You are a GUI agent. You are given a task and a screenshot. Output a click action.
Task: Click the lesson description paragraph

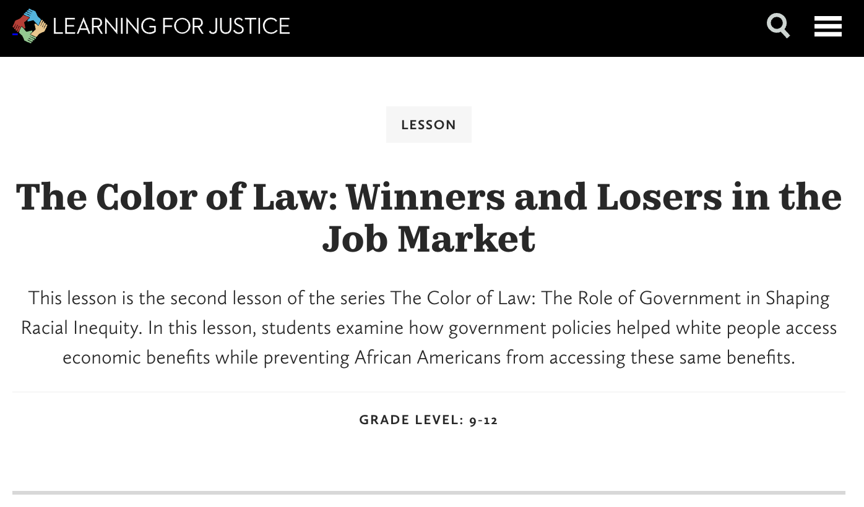click(x=428, y=328)
